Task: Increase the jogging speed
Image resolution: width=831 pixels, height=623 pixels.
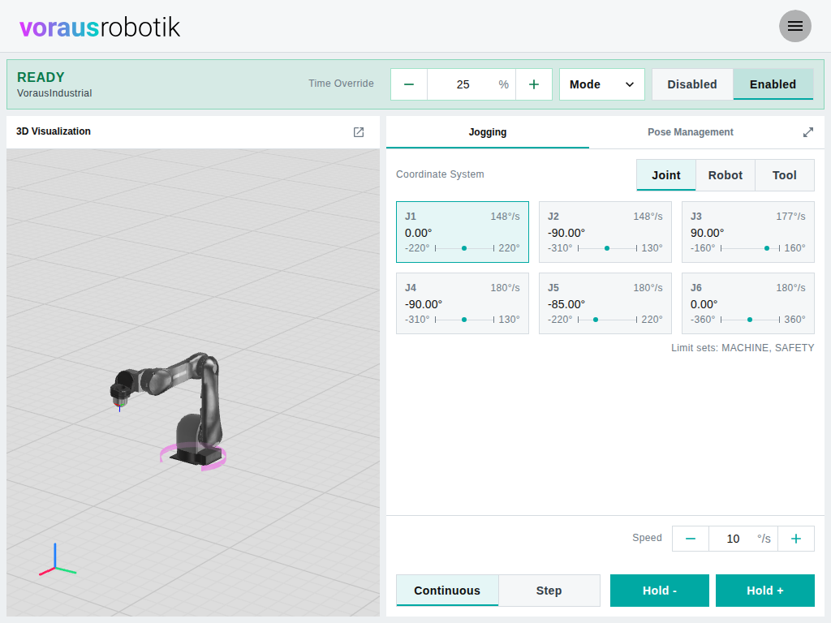Action: click(796, 539)
